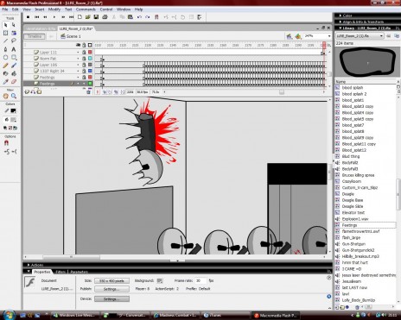Click the Frame rate input field
401x320 pixels.
[200, 280]
